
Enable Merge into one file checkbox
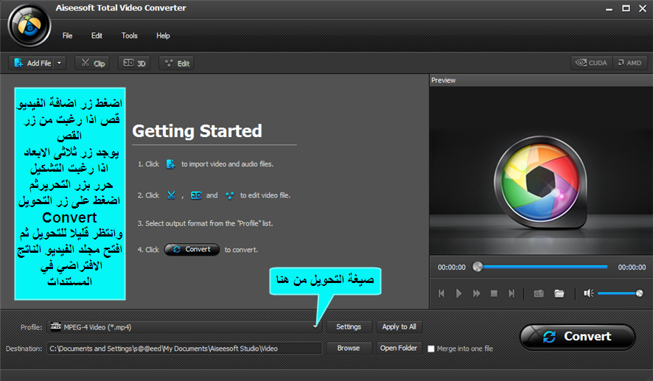pos(431,349)
